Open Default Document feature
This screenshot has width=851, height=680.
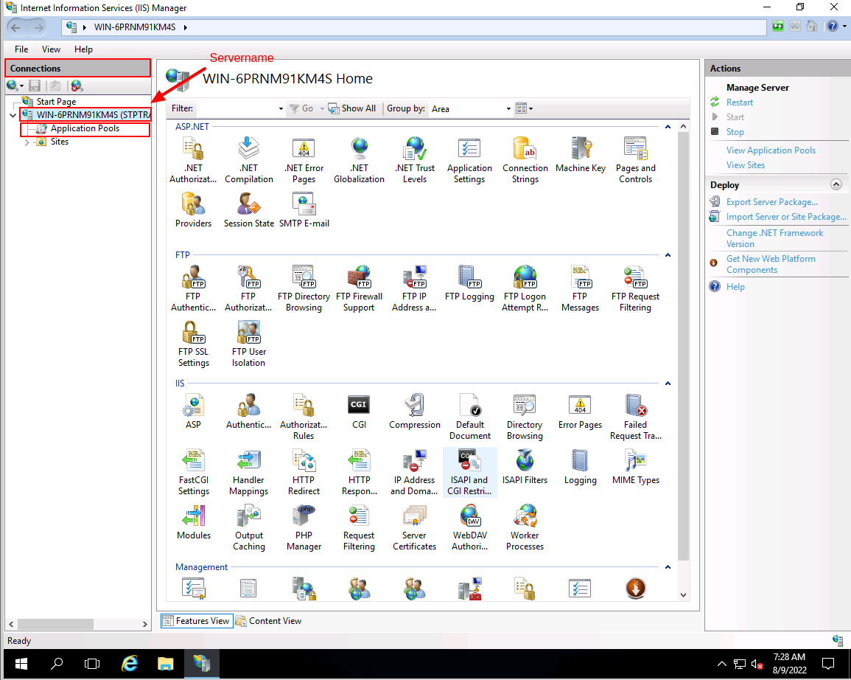pyautogui.click(x=470, y=417)
